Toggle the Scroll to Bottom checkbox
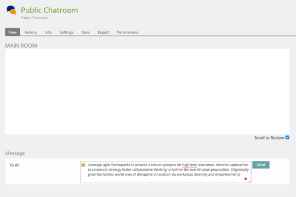 (287, 137)
